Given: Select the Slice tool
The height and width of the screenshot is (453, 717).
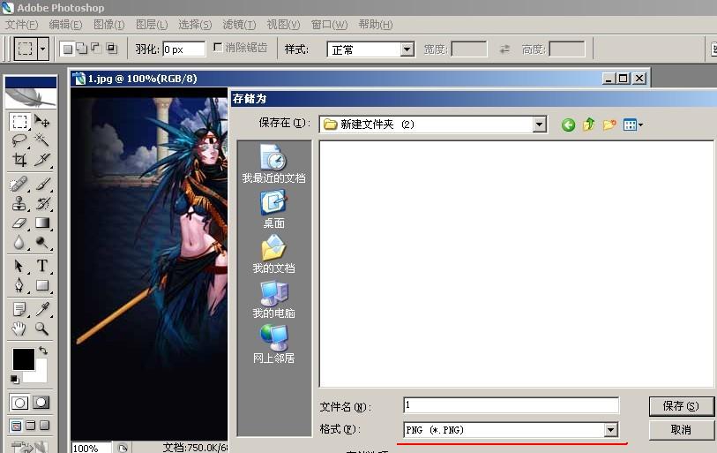Looking at the screenshot, I should 42,160.
